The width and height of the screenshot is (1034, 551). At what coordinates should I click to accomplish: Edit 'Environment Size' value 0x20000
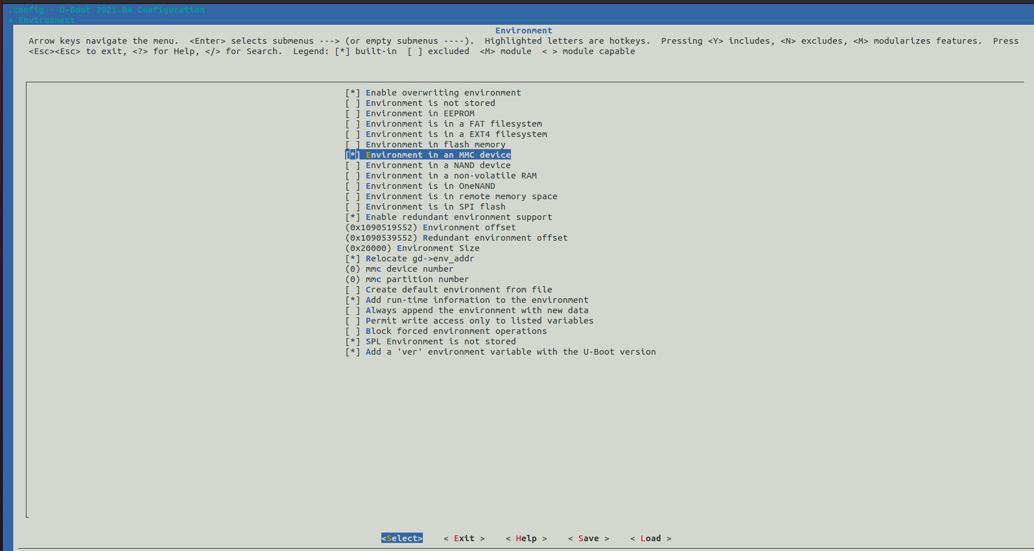412,248
